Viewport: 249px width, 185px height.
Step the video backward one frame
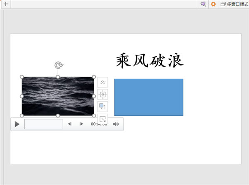[x=70, y=124]
